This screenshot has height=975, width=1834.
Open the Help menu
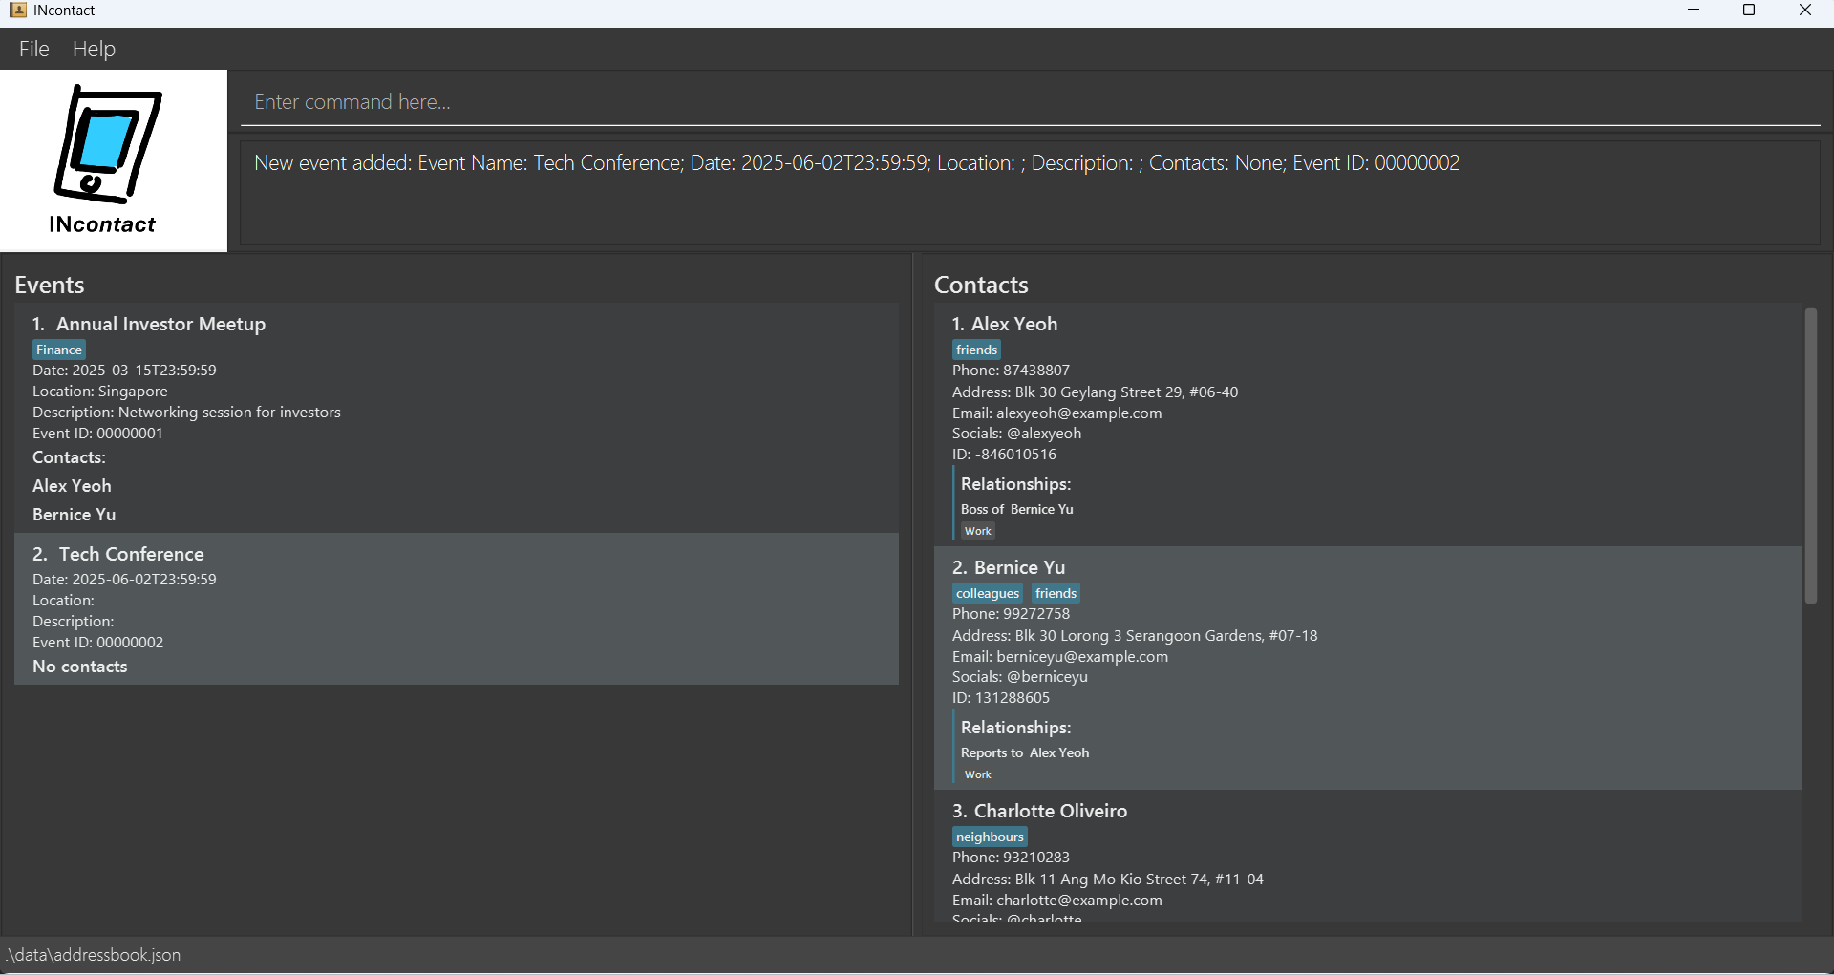(94, 49)
